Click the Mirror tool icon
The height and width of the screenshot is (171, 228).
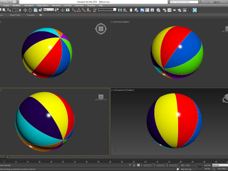click(120, 10)
